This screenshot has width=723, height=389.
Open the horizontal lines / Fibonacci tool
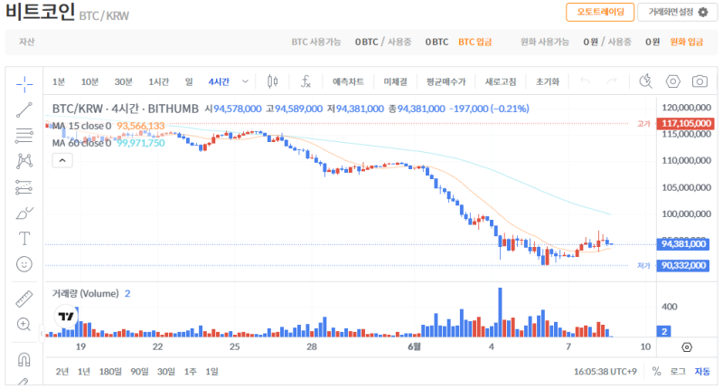click(24, 135)
